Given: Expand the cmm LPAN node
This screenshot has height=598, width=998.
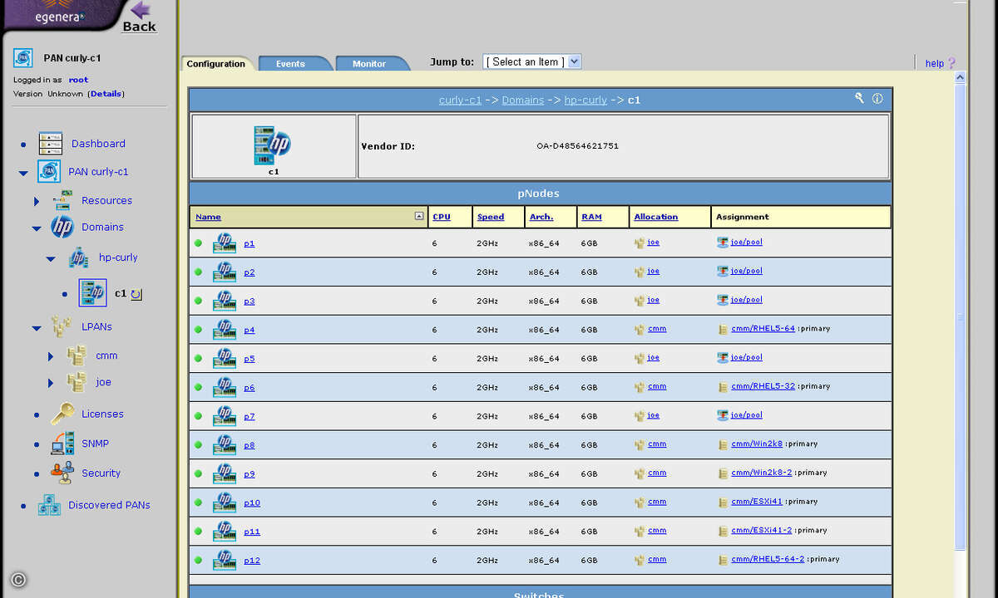Looking at the screenshot, I should (x=51, y=356).
